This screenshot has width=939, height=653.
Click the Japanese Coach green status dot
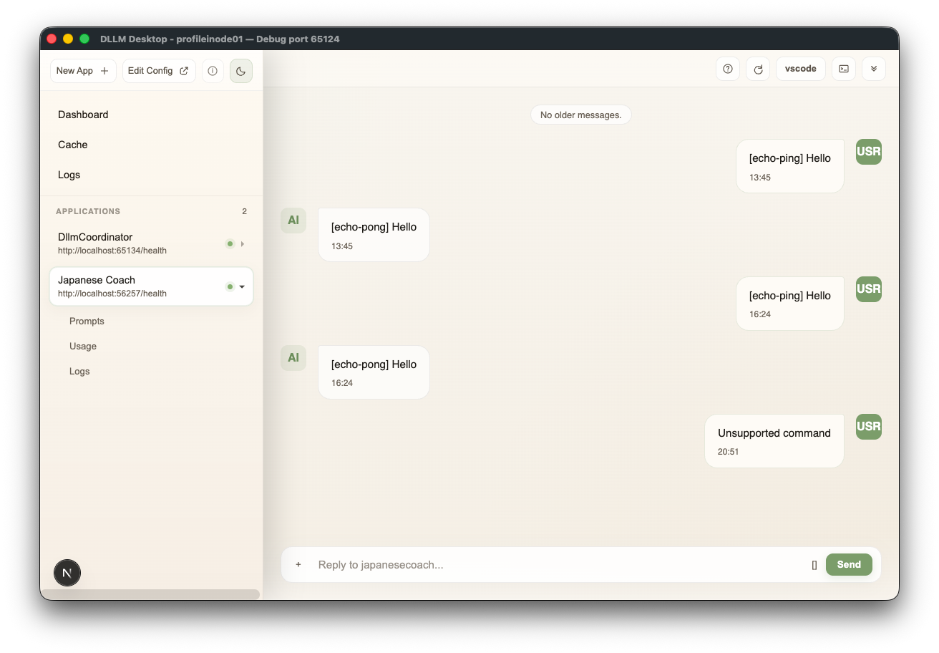point(230,286)
